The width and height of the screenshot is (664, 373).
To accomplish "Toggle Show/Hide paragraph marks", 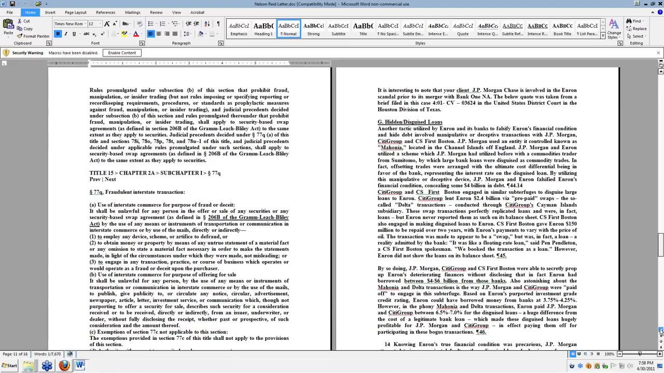I will (x=218, y=24).
